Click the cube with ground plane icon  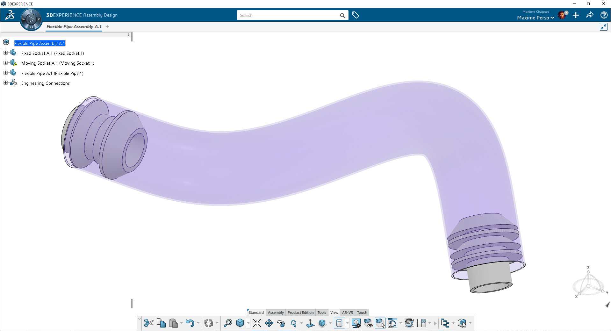(x=322, y=323)
